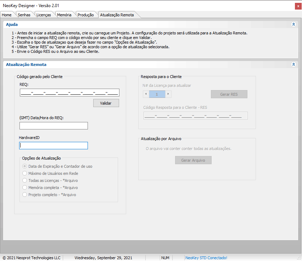This screenshot has width=302, height=261.
Task: Increase license number with right arrow
Action: coord(168,94)
